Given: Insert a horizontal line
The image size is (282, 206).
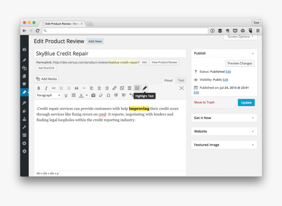Looking at the screenshot, I should (84, 88).
